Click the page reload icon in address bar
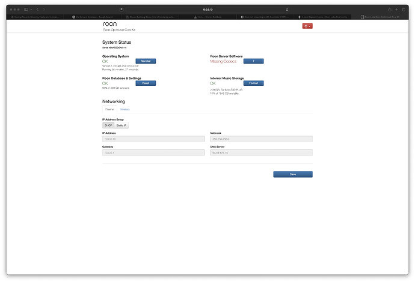The width and height of the screenshot is (415, 282). coord(286,10)
